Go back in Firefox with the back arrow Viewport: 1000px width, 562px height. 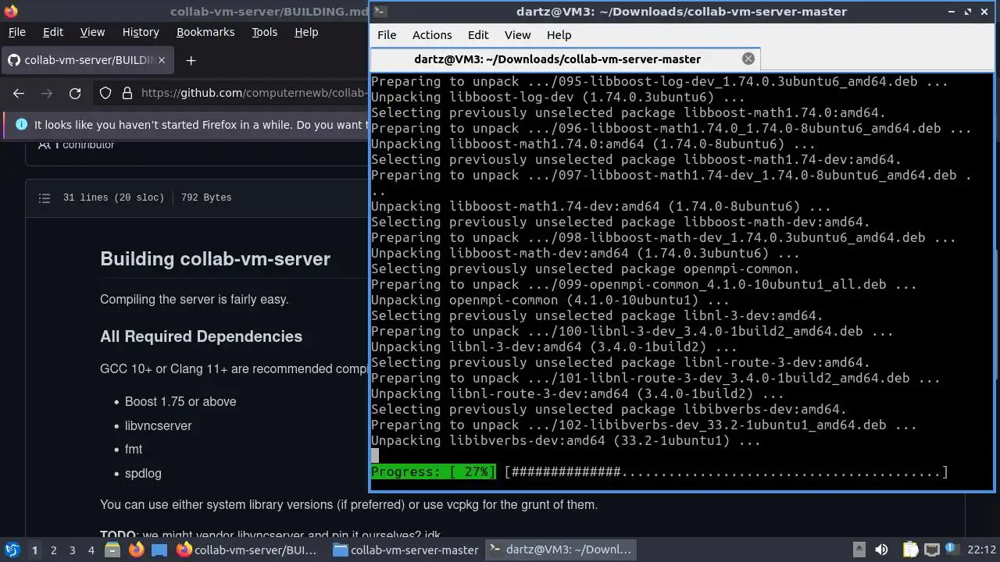point(19,93)
